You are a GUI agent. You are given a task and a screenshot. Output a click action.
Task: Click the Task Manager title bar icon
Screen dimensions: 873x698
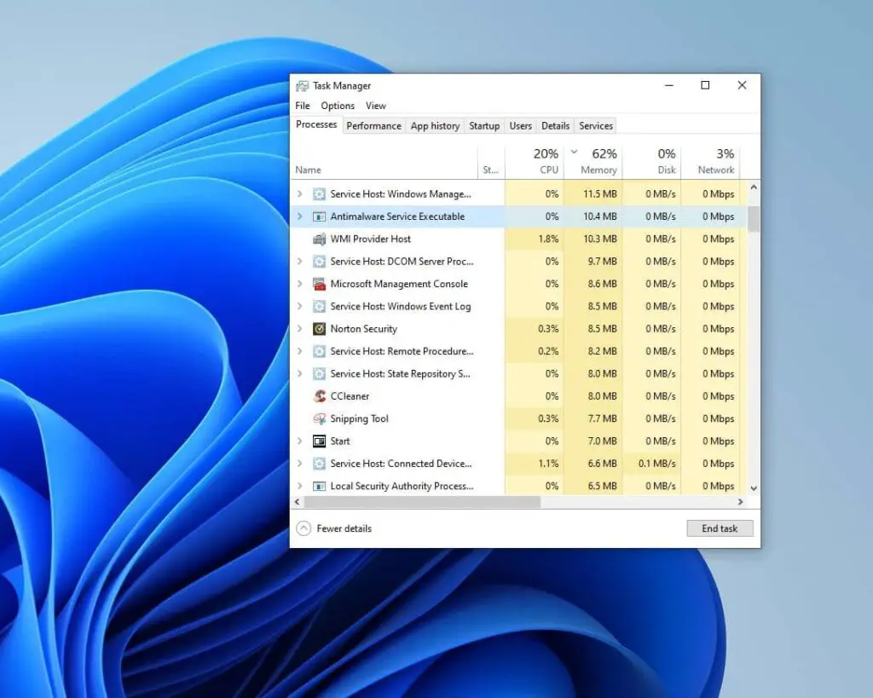pos(304,86)
